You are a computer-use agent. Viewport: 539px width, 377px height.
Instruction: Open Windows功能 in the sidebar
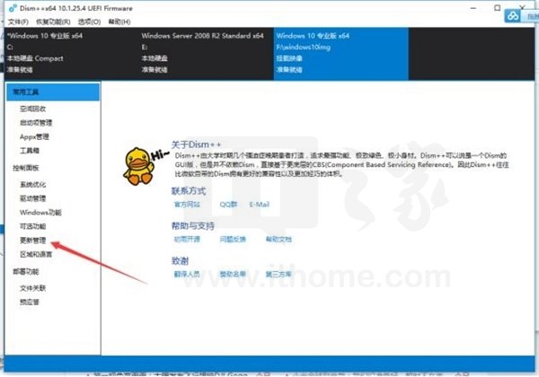click(40, 213)
